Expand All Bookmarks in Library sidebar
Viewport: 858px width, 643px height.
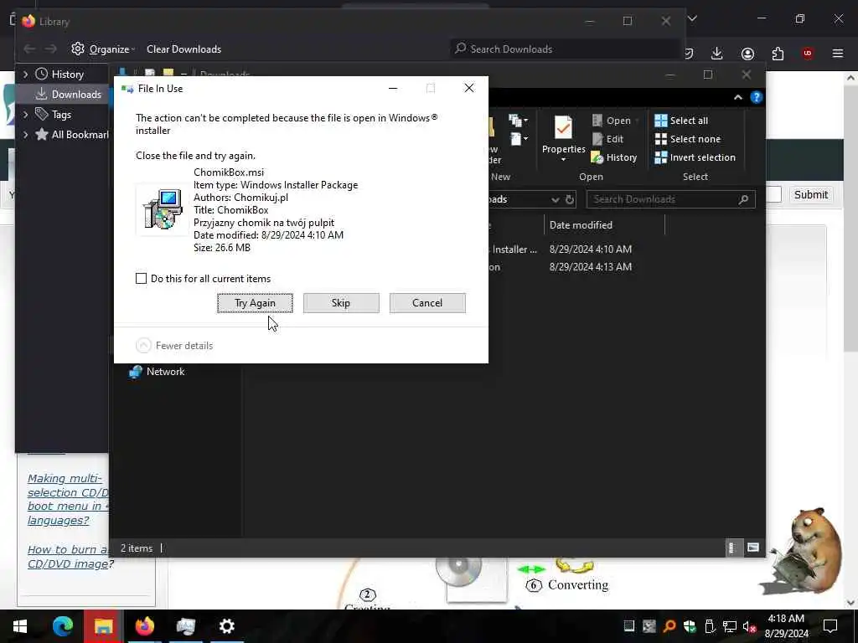25,135
